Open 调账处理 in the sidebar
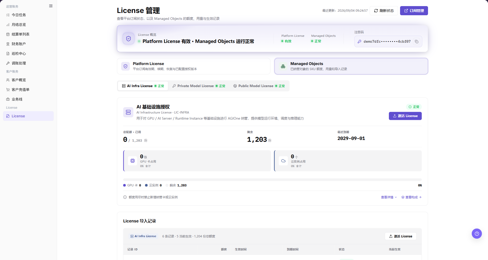The image size is (488, 260). point(28,63)
